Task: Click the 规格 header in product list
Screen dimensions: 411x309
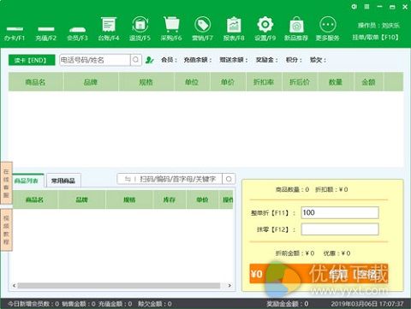Action: (x=129, y=199)
